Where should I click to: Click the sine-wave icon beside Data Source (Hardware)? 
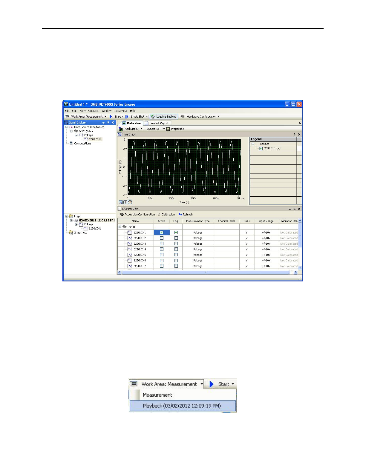pyautogui.click(x=71, y=127)
